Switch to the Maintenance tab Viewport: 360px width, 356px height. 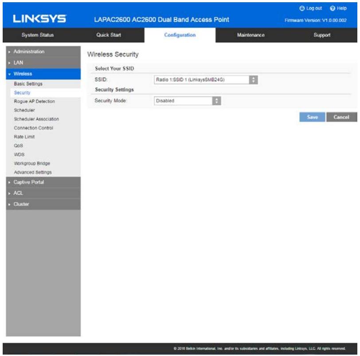click(x=251, y=35)
